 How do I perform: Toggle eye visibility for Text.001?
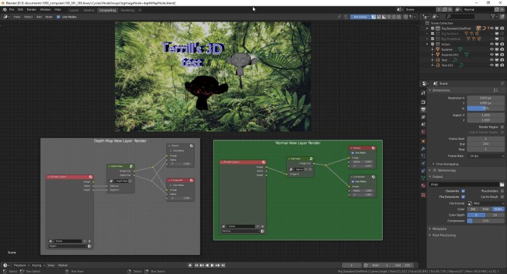[492, 65]
